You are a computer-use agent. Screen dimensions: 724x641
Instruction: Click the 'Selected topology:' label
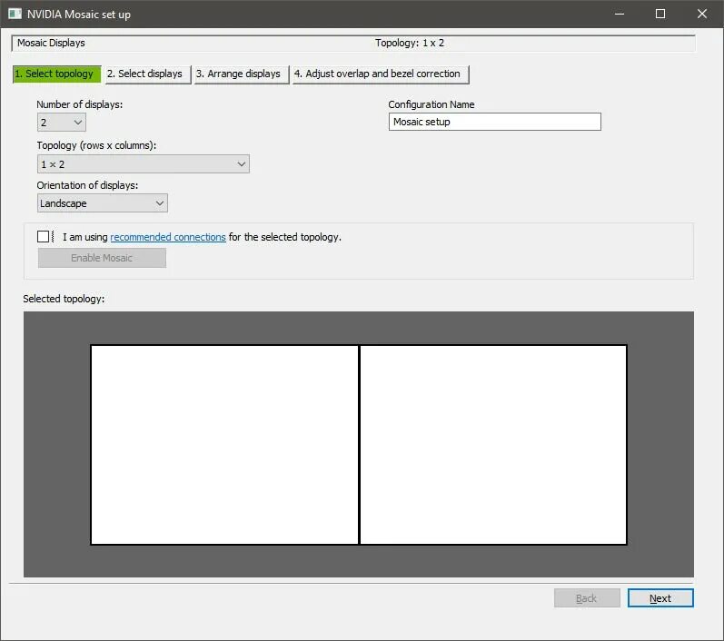coord(64,299)
